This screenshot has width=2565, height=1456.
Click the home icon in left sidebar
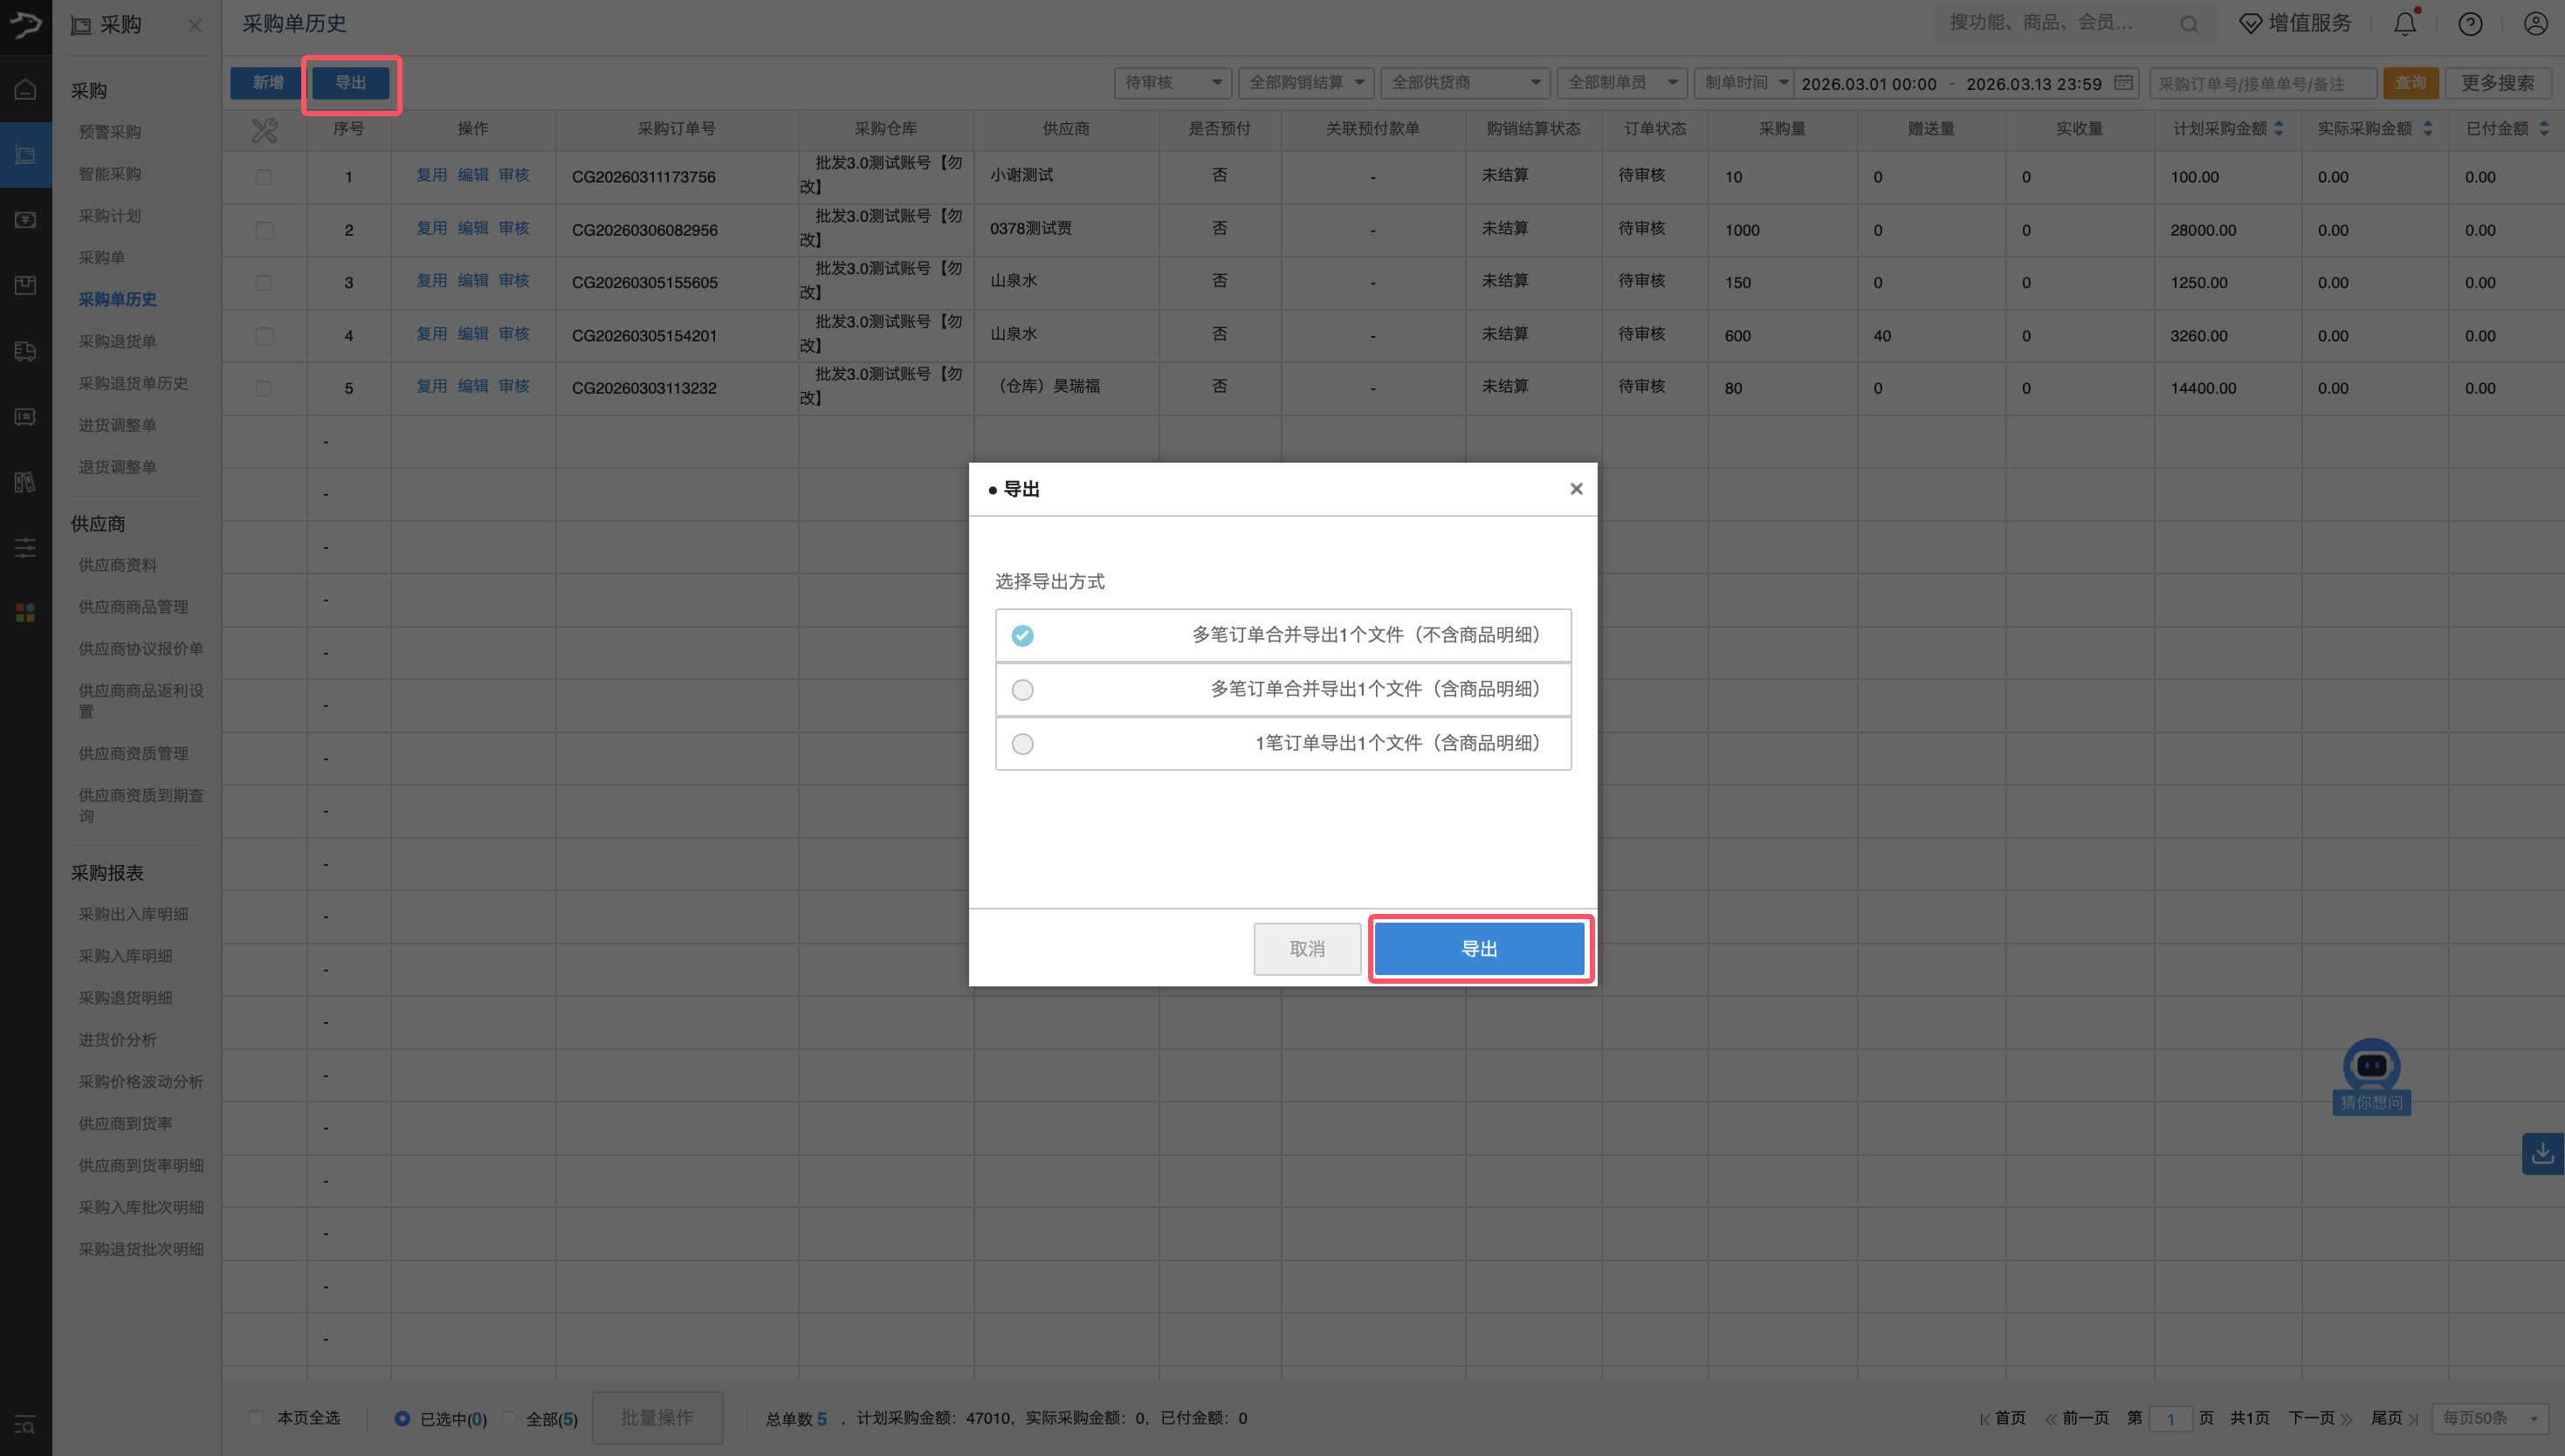26,90
